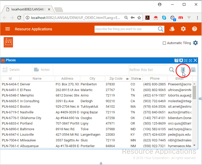Open the Skype extension
Viewport: 202px width, 165px height.
tap(164, 18)
